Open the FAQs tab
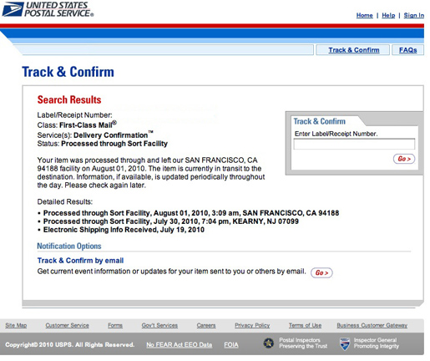 tap(407, 50)
